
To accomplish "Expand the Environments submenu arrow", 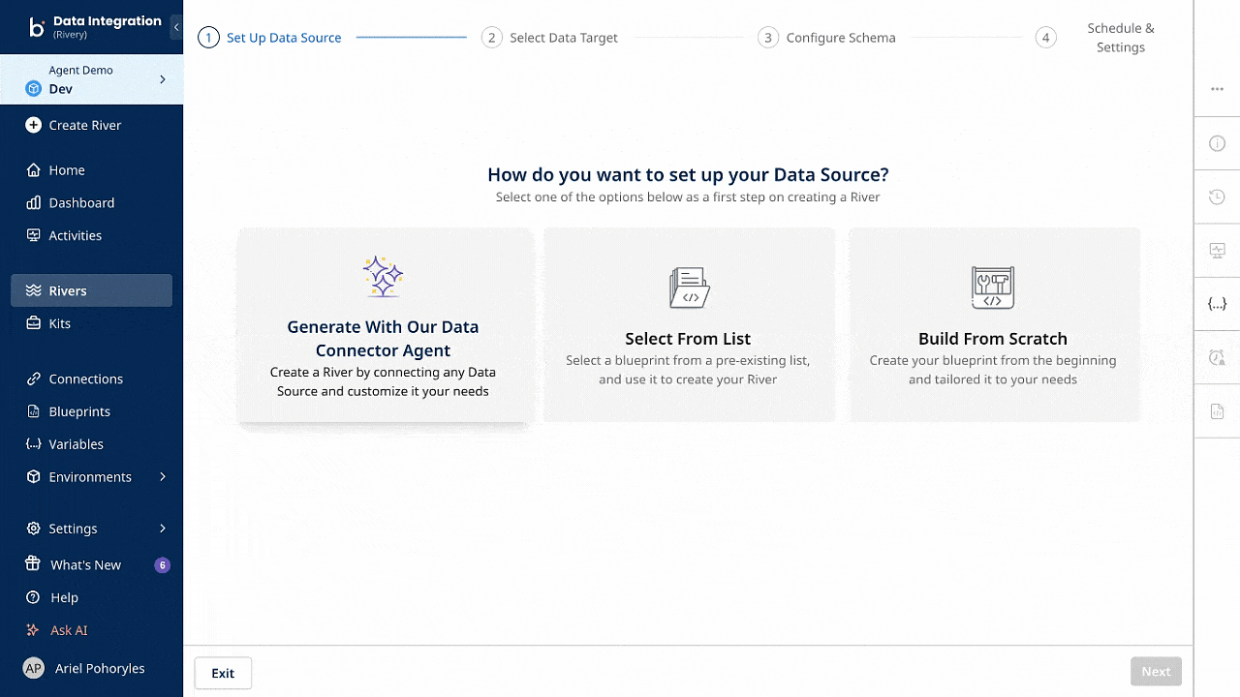I will [162, 477].
